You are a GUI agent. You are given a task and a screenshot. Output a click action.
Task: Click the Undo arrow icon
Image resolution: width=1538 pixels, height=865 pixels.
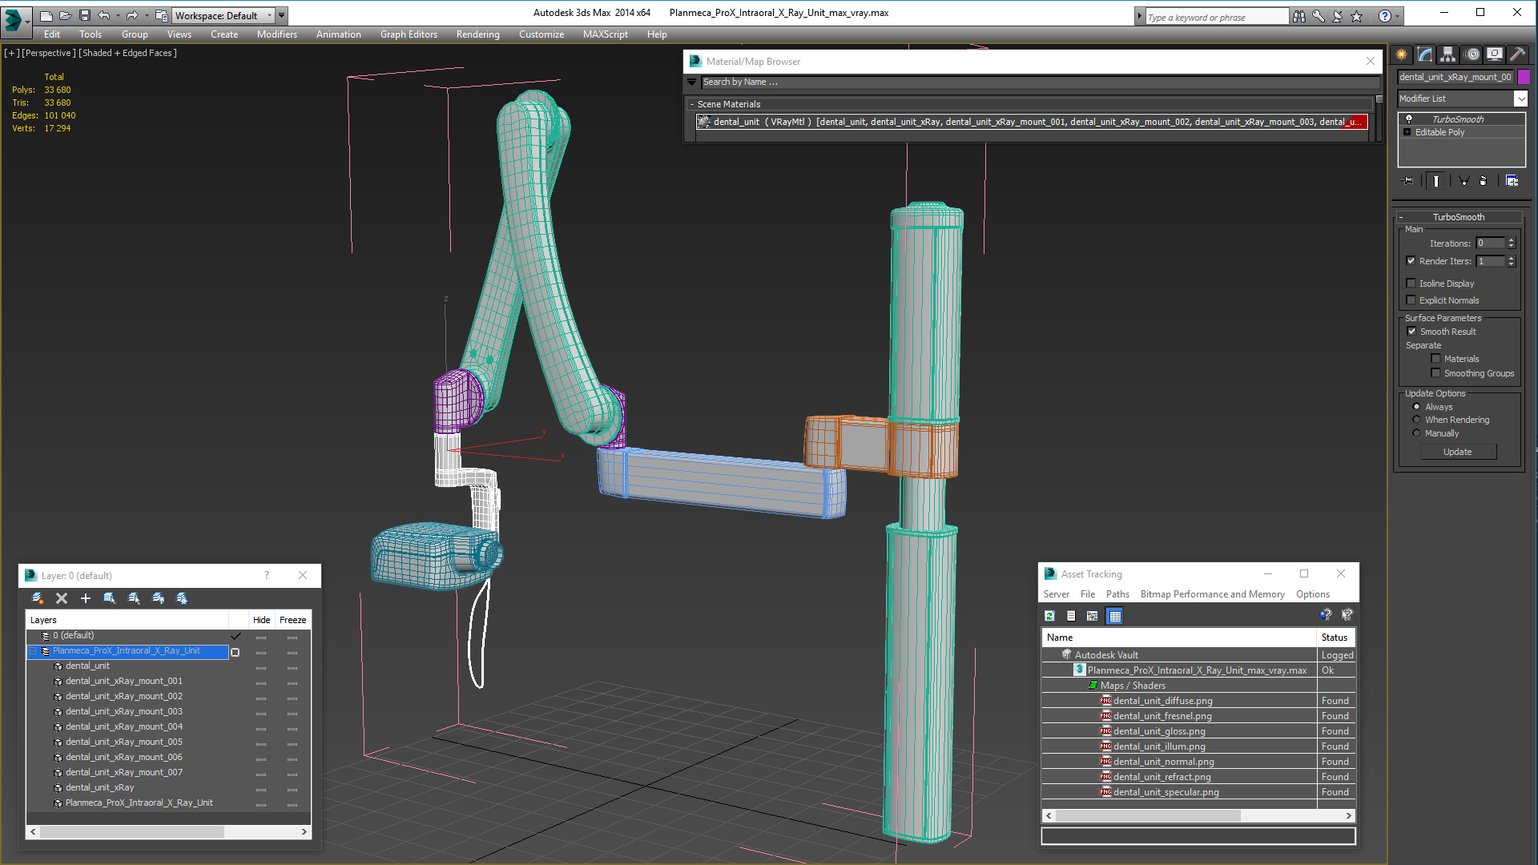103,15
